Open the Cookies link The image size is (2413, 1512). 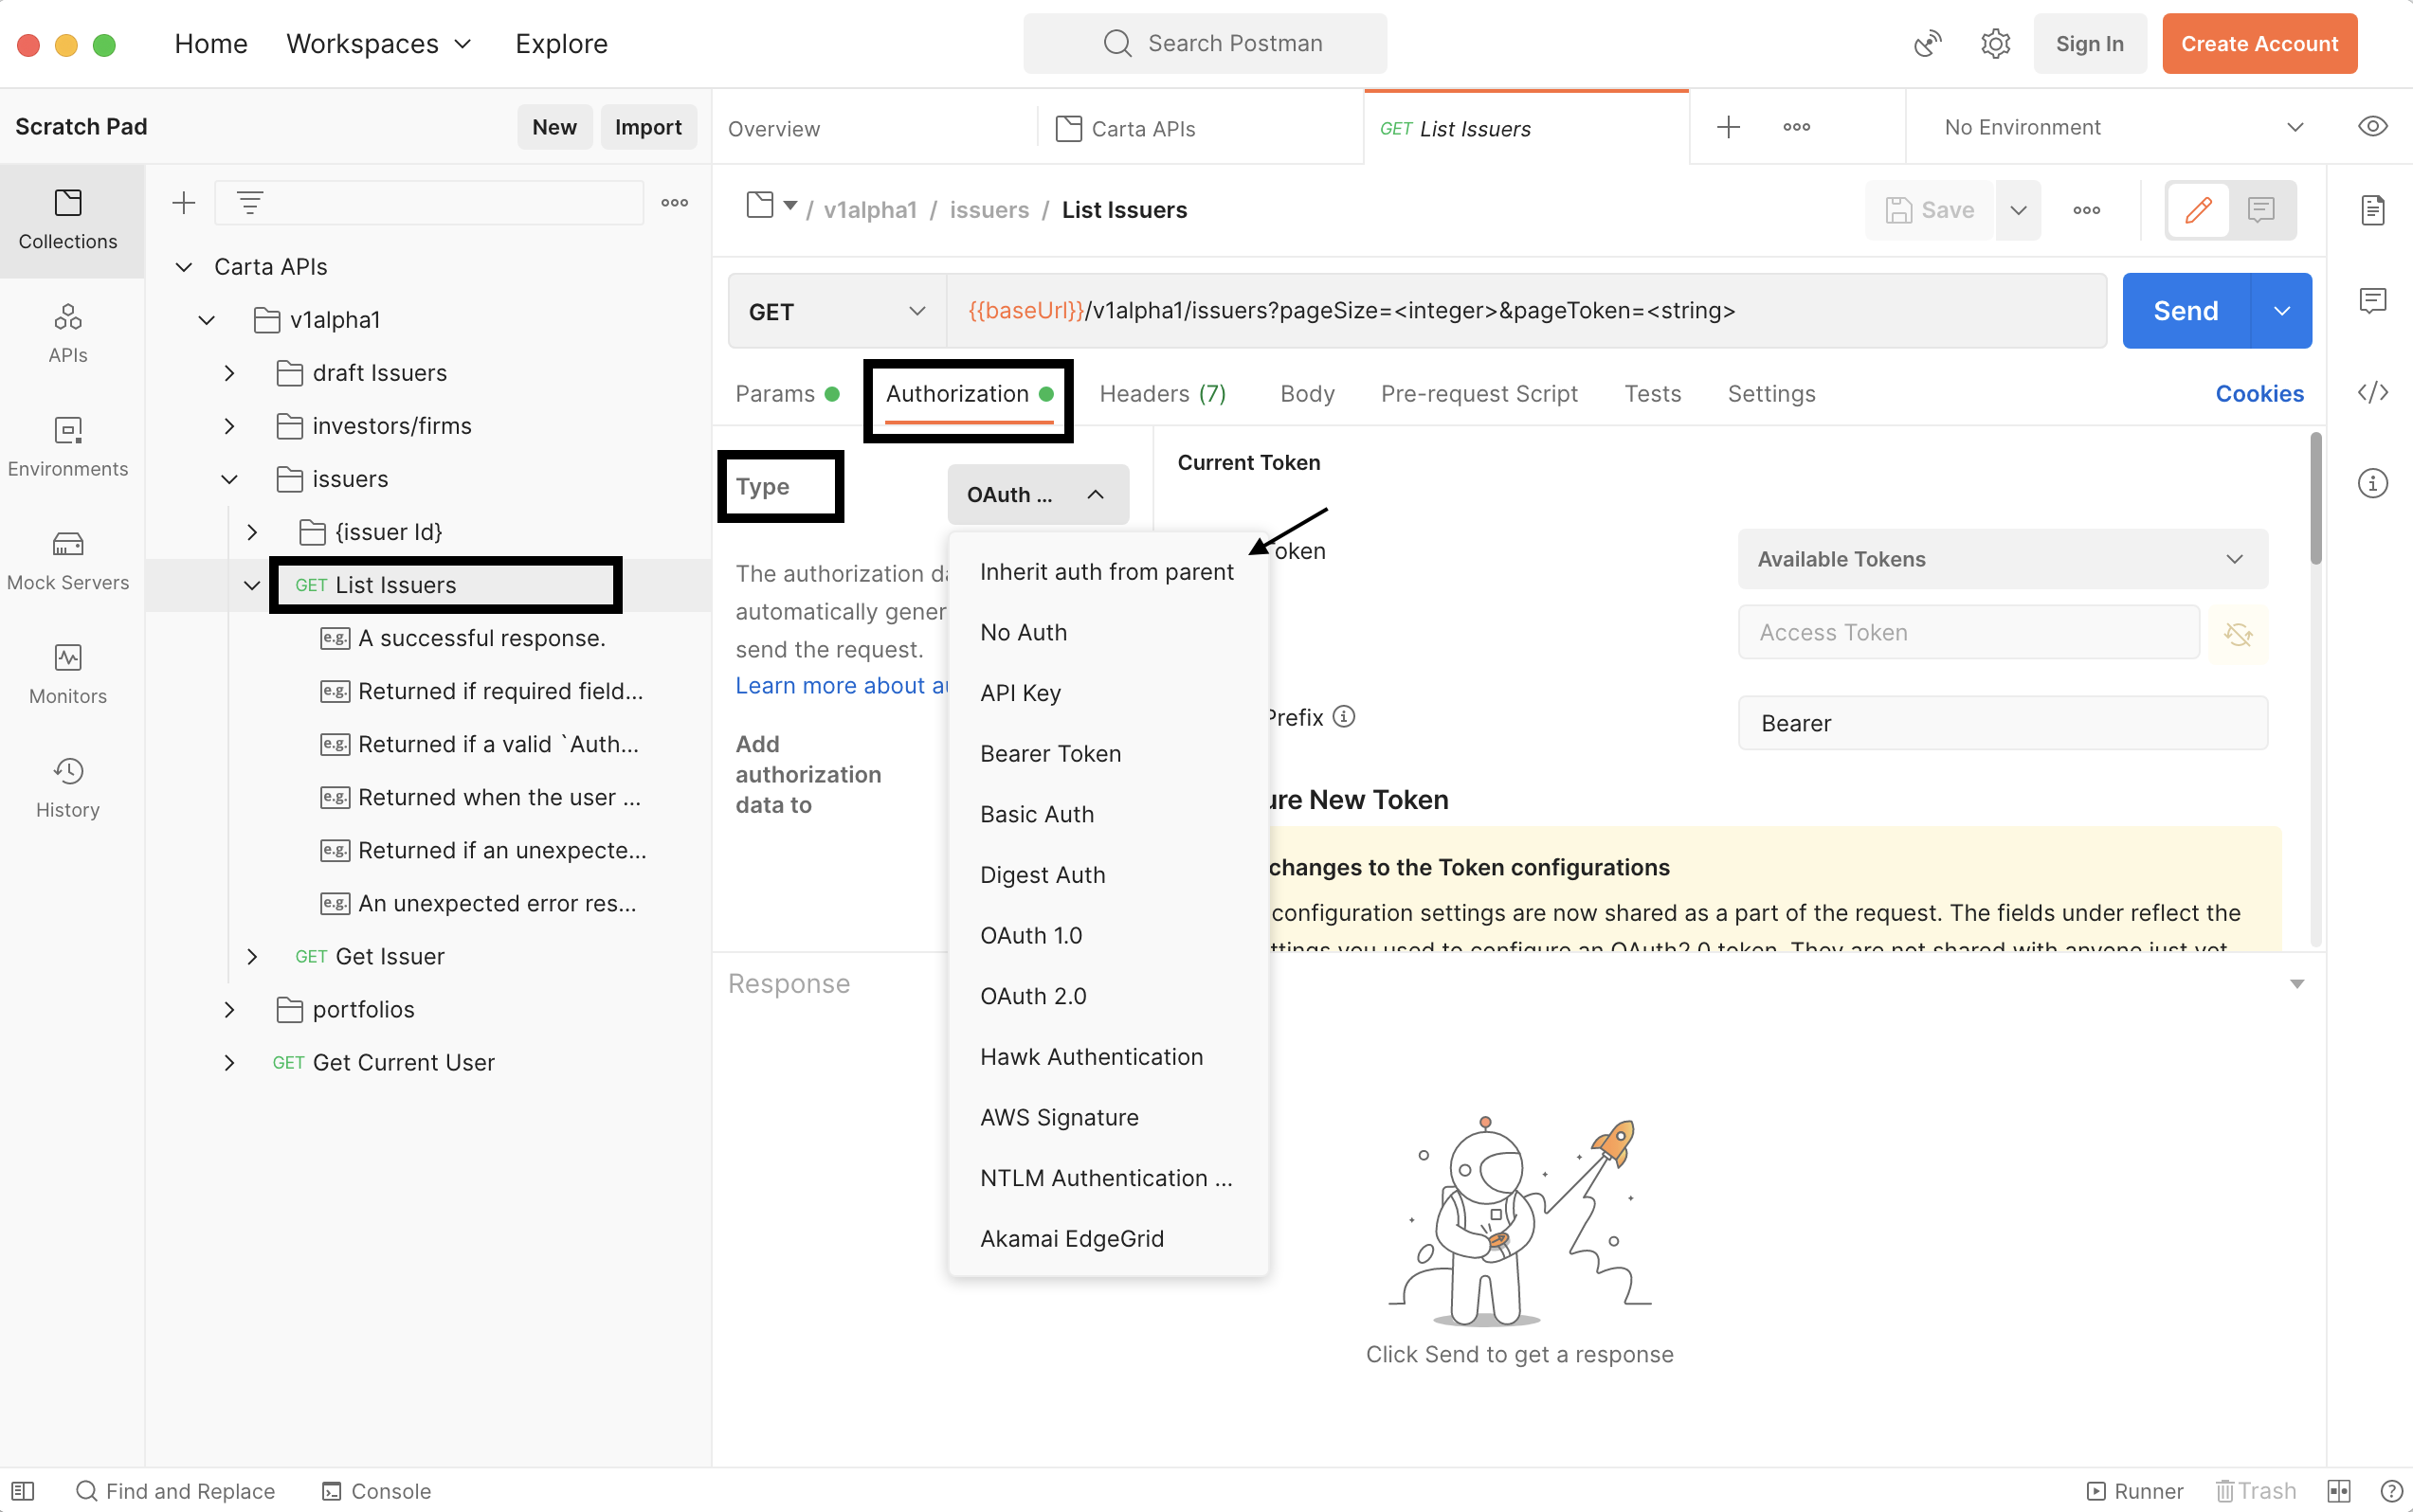2258,394
